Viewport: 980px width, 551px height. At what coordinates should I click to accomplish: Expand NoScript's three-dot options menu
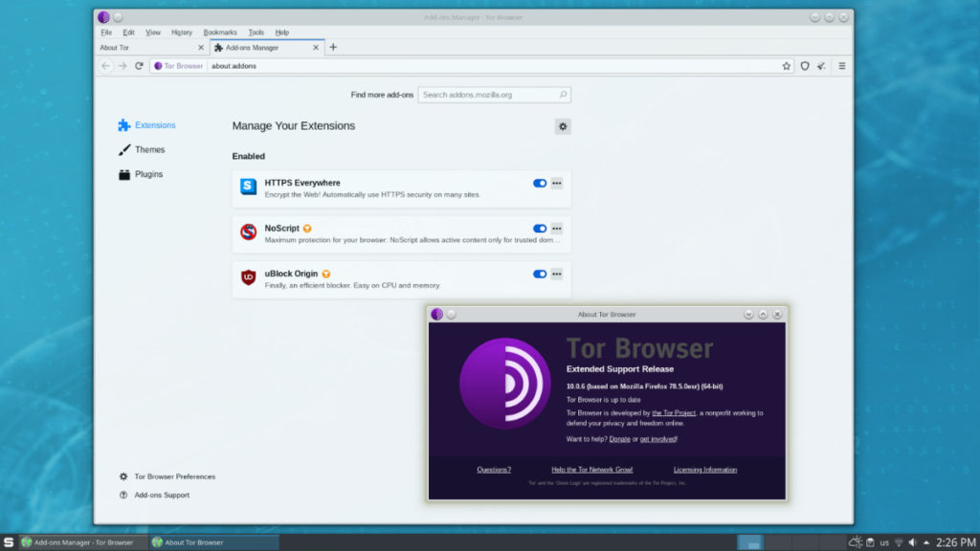pos(556,229)
